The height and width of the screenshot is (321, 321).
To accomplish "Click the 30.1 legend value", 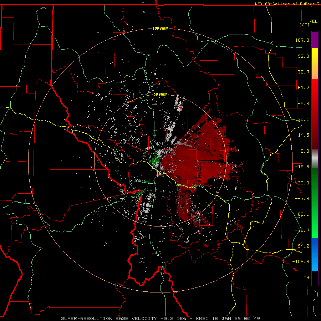I will click(304, 119).
